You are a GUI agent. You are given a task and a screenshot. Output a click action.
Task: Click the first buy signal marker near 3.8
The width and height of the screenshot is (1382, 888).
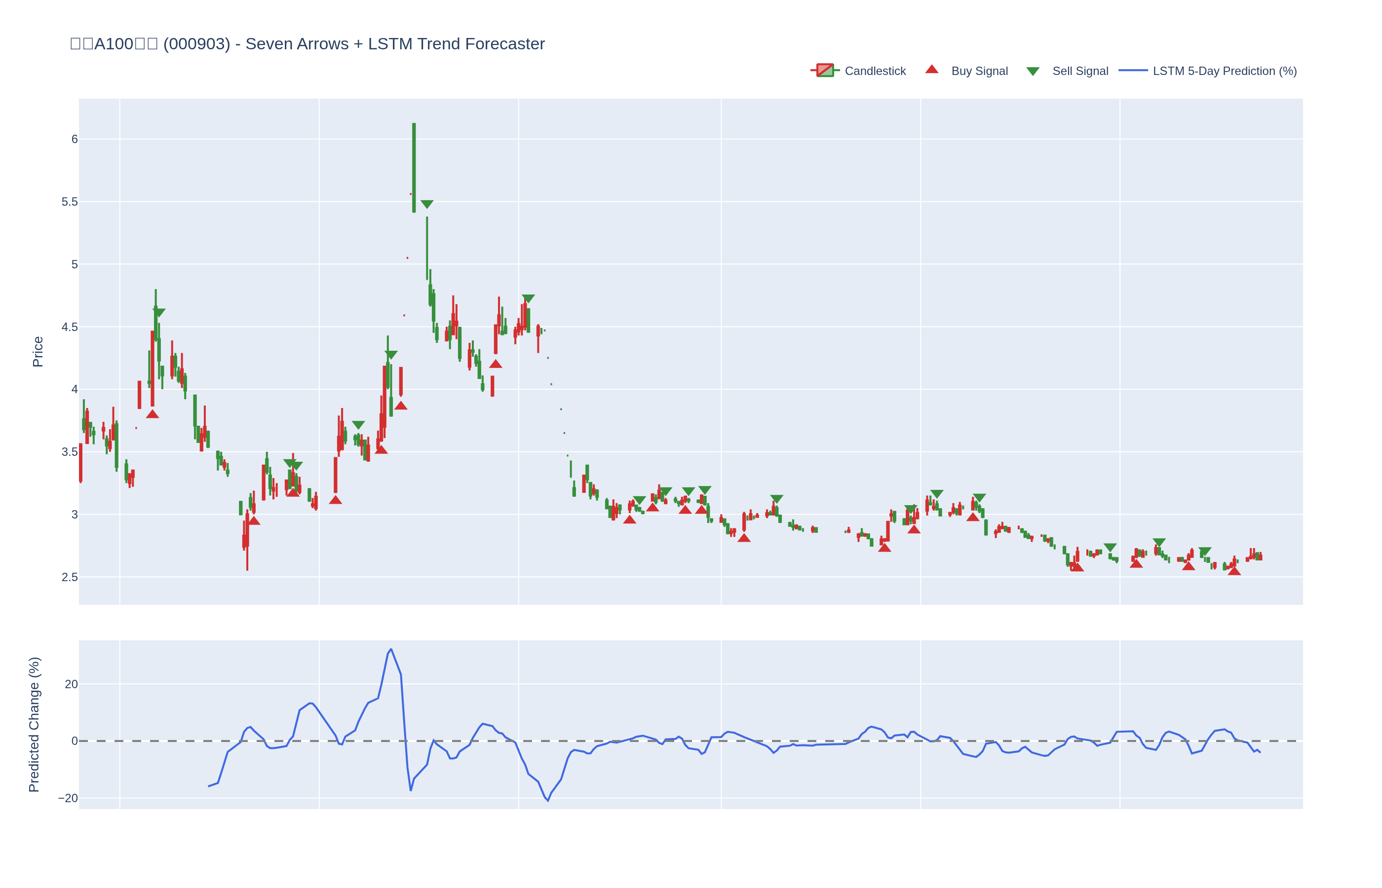point(153,414)
